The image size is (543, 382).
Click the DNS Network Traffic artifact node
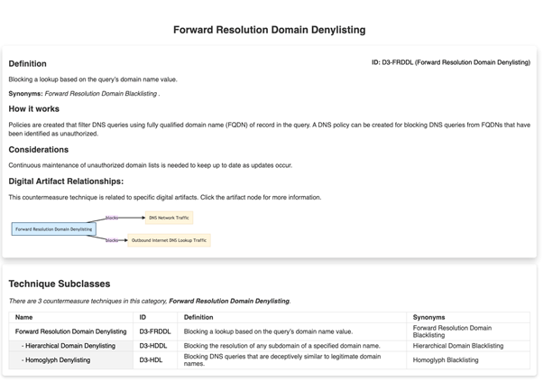[169, 218]
